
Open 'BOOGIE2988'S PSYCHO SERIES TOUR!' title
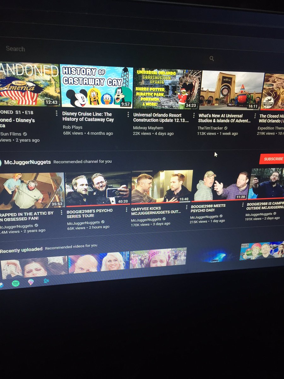click(x=90, y=213)
